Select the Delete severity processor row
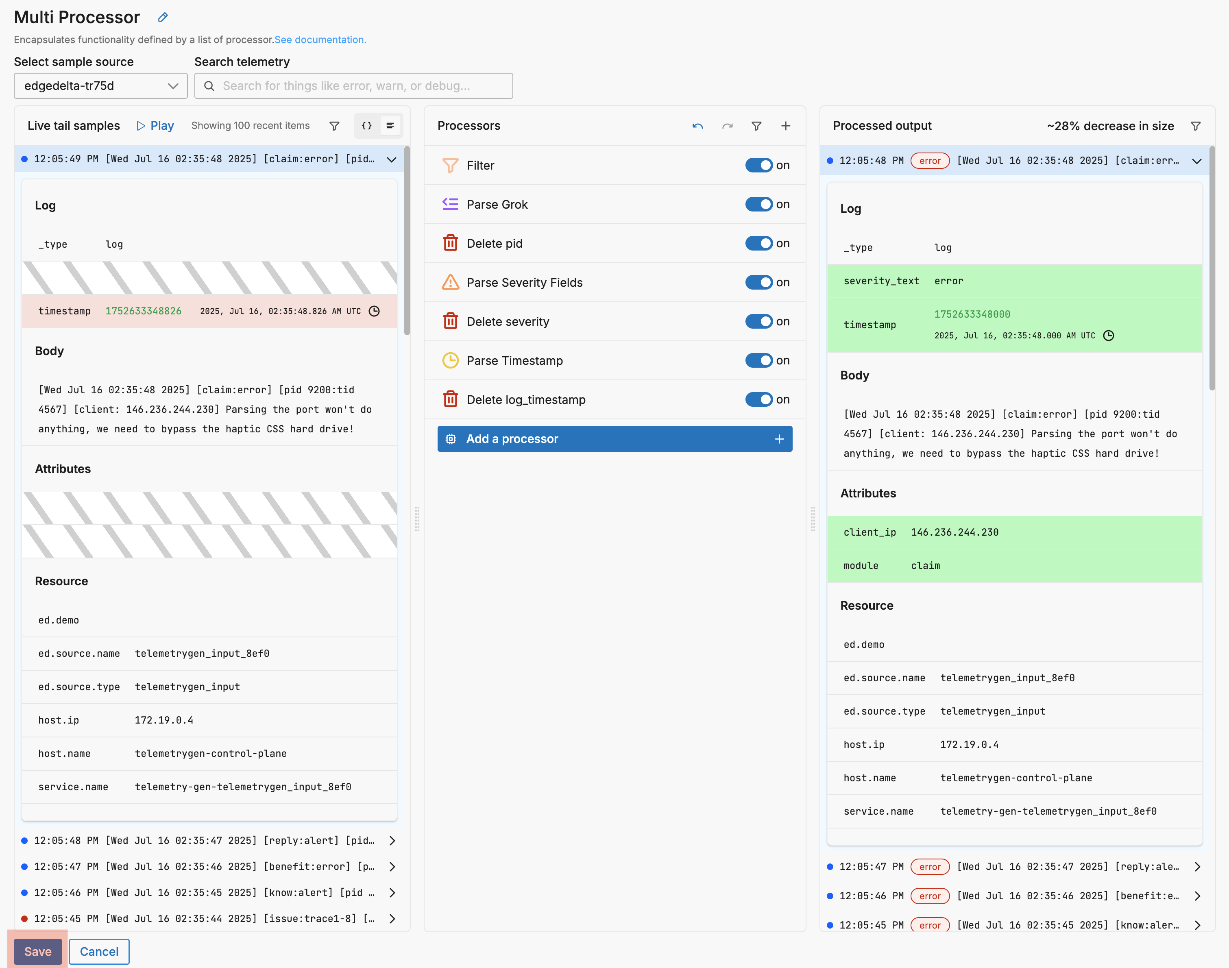The height and width of the screenshot is (968, 1229). (615, 321)
